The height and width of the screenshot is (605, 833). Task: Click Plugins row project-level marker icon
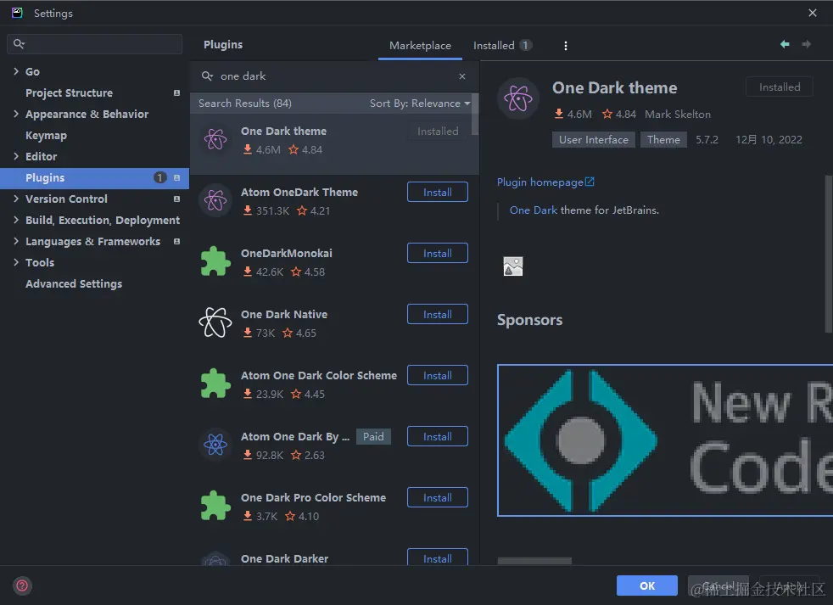tap(177, 178)
